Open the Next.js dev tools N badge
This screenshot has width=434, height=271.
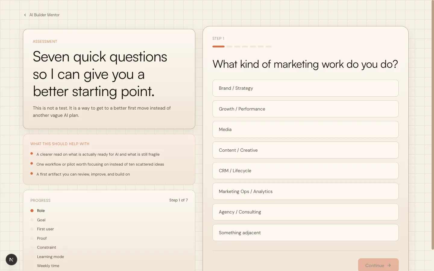(11, 260)
